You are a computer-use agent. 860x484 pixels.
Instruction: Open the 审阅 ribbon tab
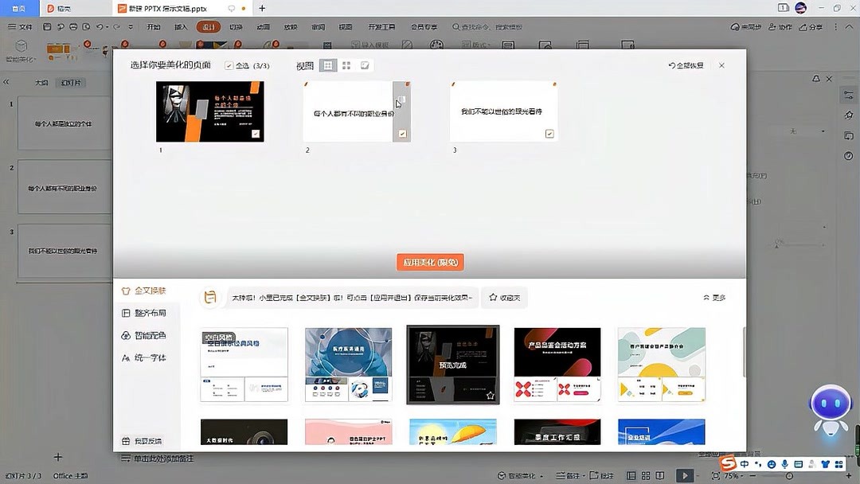pyautogui.click(x=318, y=26)
